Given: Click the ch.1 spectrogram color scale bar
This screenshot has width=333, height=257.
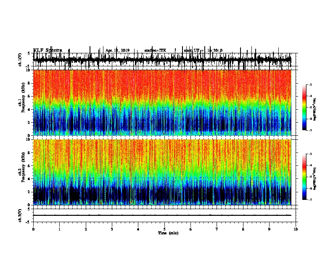Looking at the screenshot, I should [304, 108].
